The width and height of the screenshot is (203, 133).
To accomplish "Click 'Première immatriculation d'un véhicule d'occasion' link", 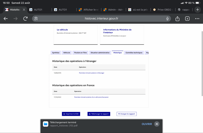I will (91, 97).
